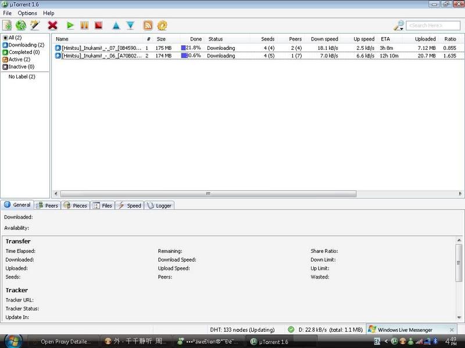The height and width of the screenshot is (348, 465).
Task: Click the torrent list horizontal scrollbar
Action: pyautogui.click(x=208, y=194)
